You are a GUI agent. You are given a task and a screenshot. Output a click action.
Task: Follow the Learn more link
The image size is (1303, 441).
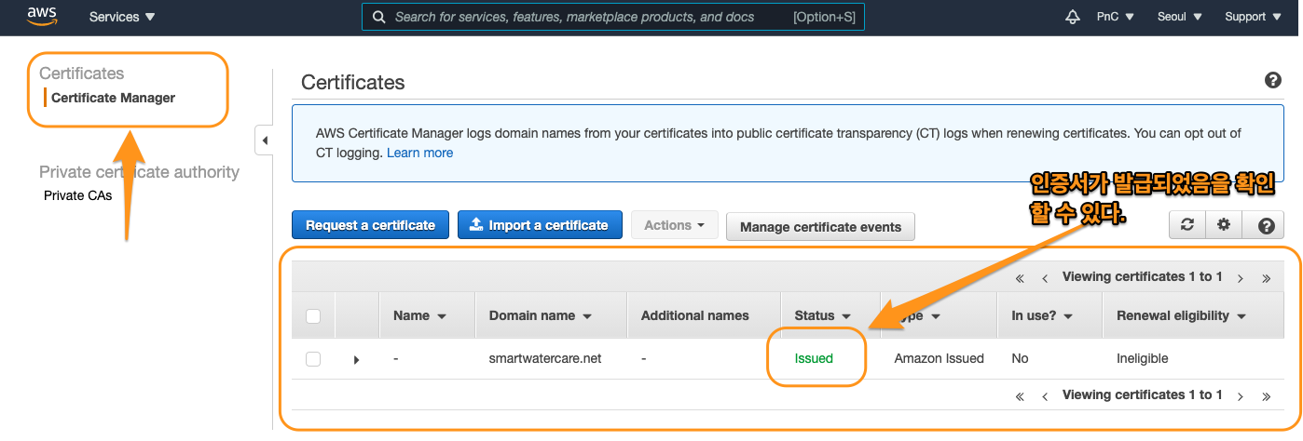pyautogui.click(x=419, y=153)
